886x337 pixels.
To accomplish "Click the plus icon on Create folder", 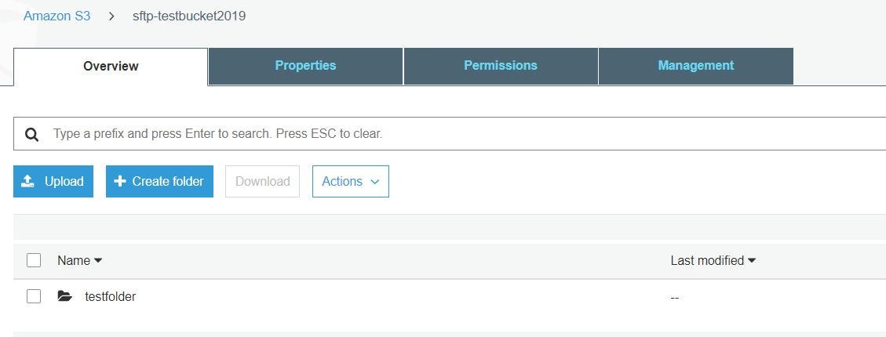I will pyautogui.click(x=120, y=181).
